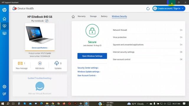189x106 pixels.
Task: Select the Device Health heart icon in sidebar
Action: [4, 26]
